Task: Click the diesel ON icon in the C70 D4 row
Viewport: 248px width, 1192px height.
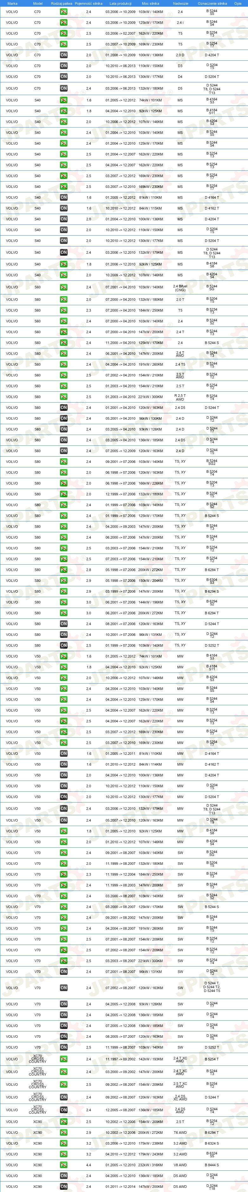Action: (64, 77)
